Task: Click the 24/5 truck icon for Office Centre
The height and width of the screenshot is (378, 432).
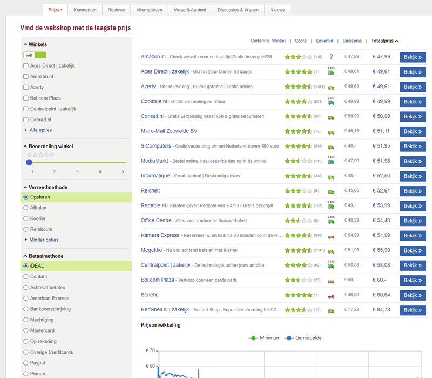Action: [331, 220]
